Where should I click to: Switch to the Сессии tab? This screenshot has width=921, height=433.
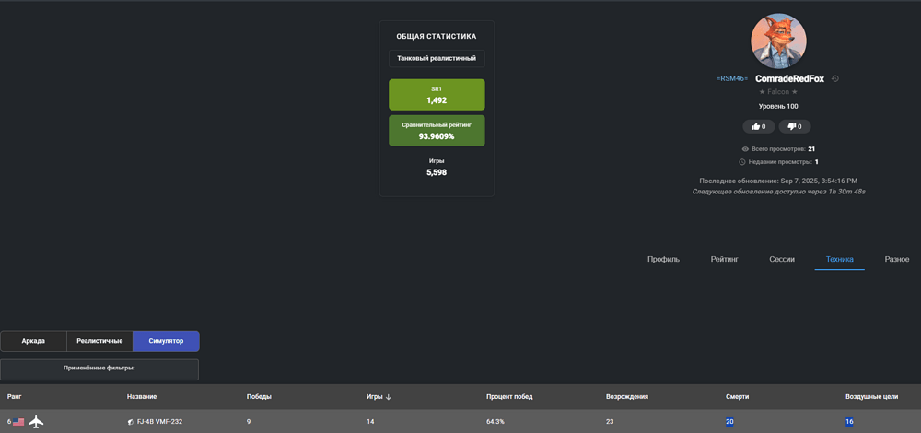click(782, 259)
